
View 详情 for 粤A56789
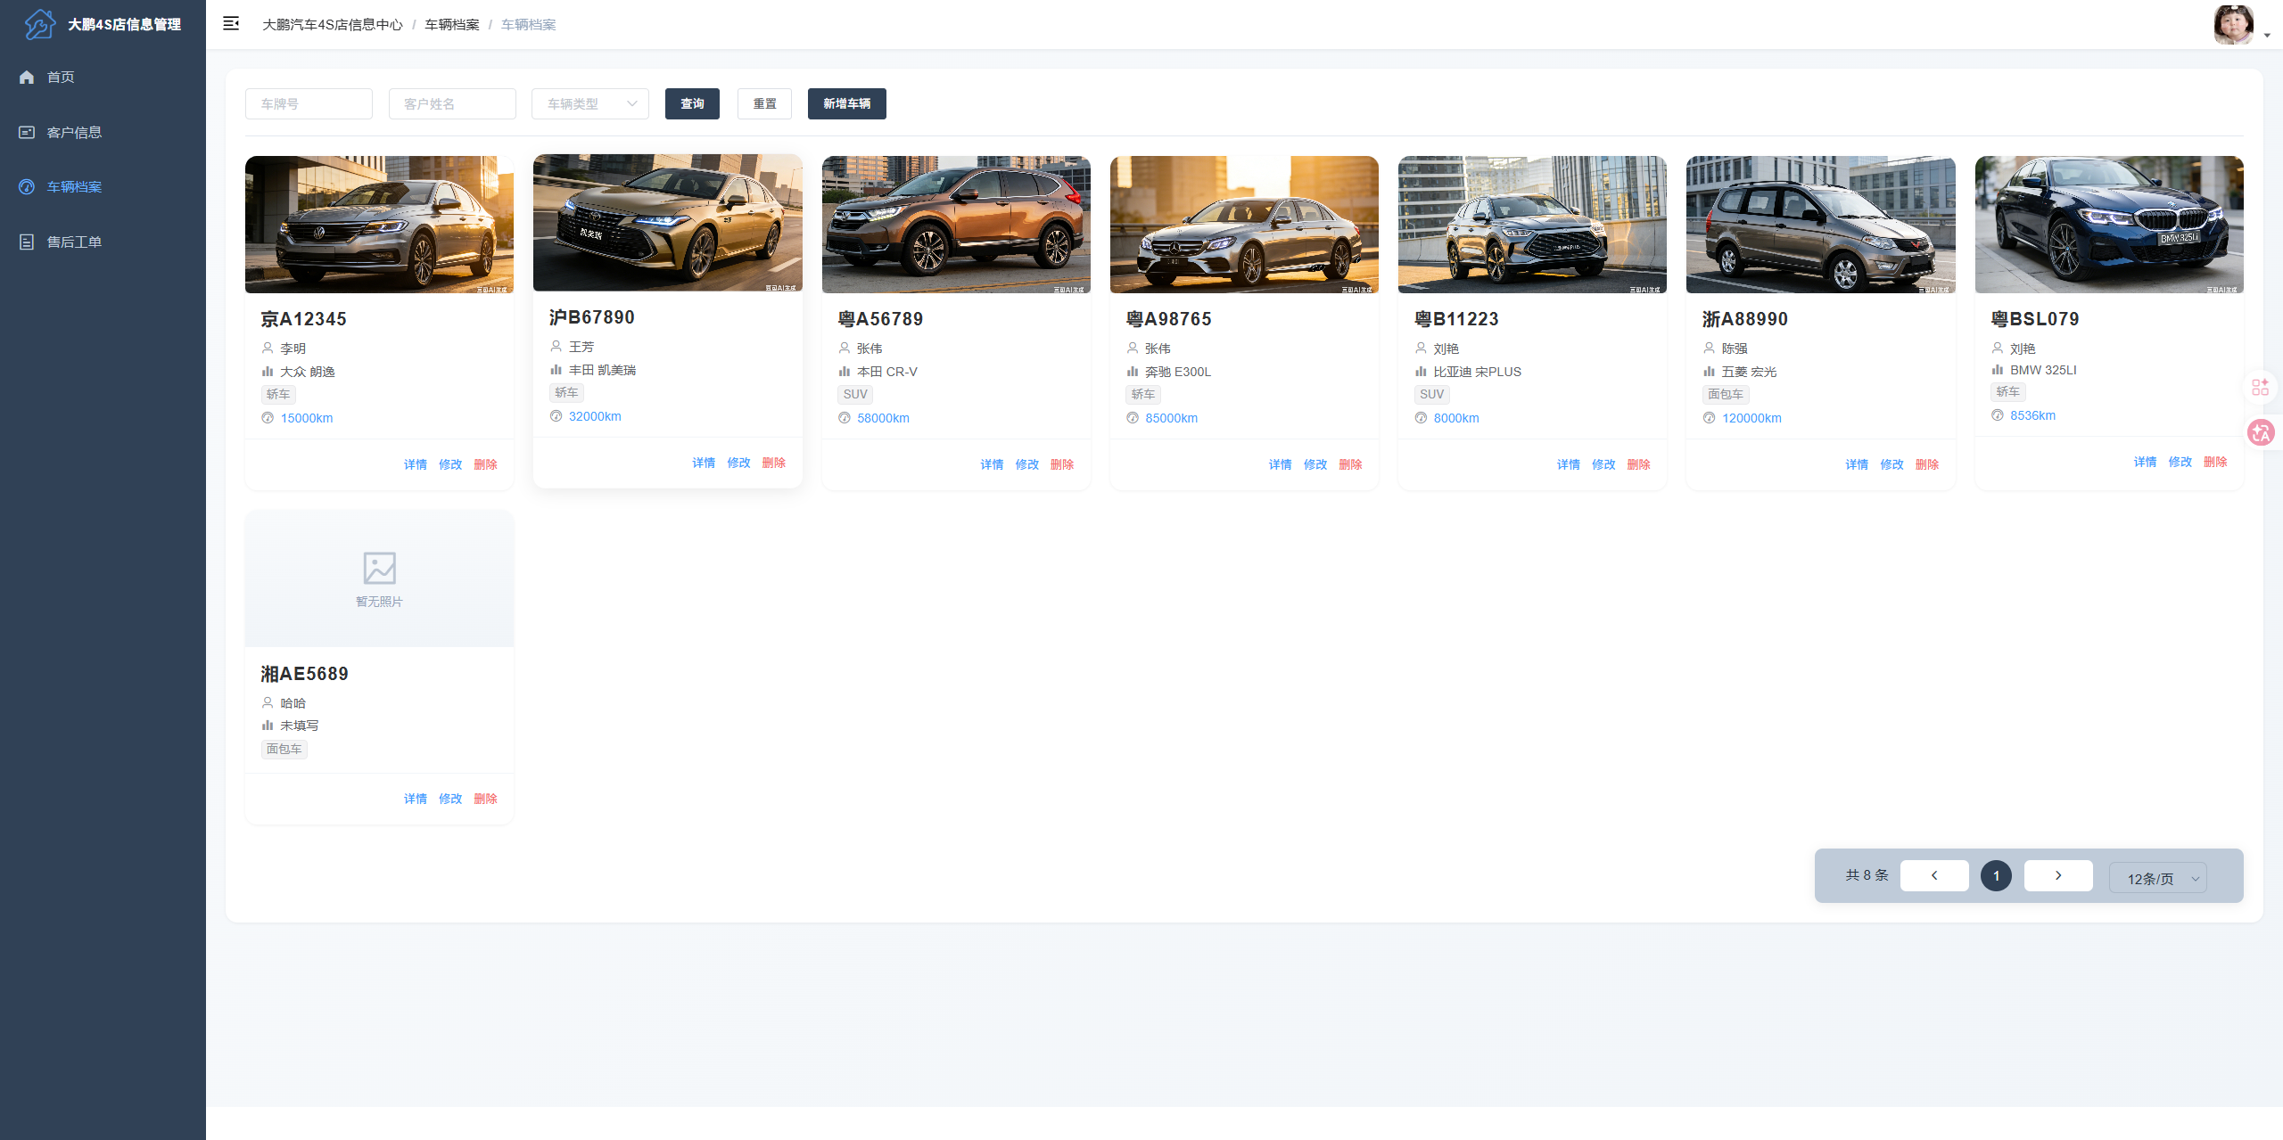992,464
